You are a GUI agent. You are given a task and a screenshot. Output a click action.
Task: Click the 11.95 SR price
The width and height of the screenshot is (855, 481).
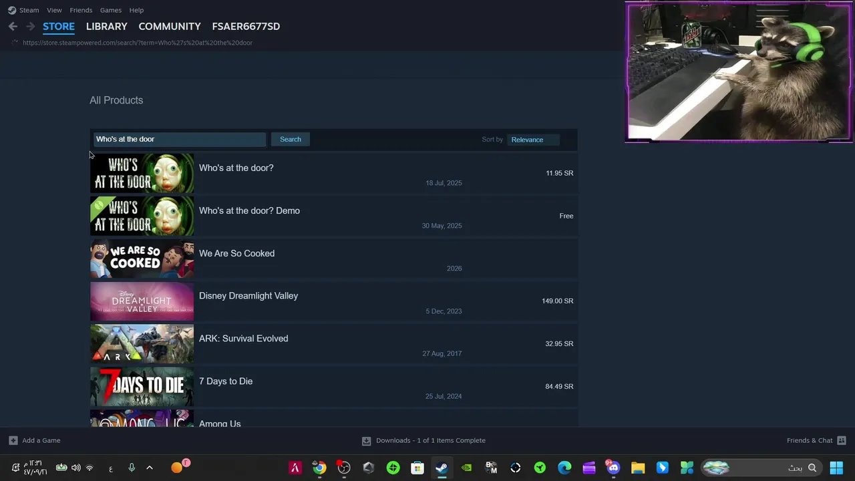559,173
